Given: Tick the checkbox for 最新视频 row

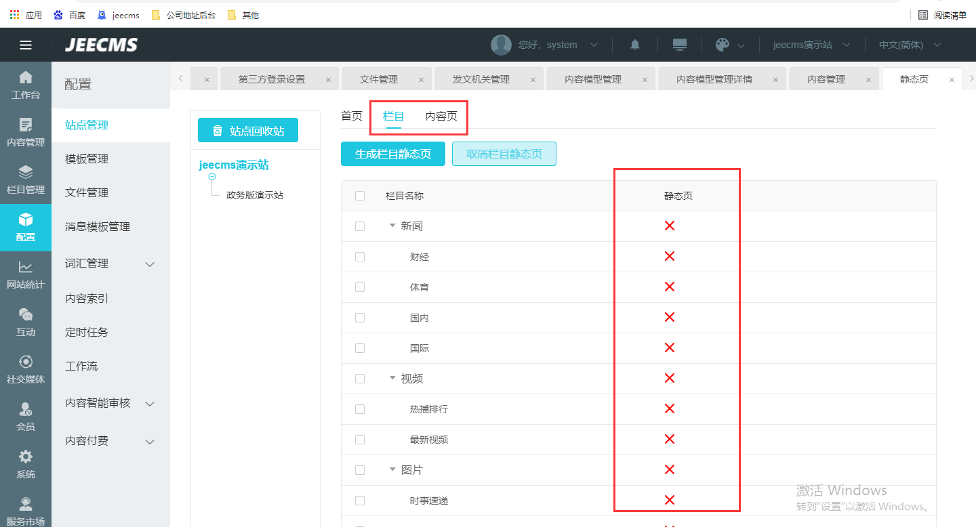Looking at the screenshot, I should pyautogui.click(x=360, y=440).
